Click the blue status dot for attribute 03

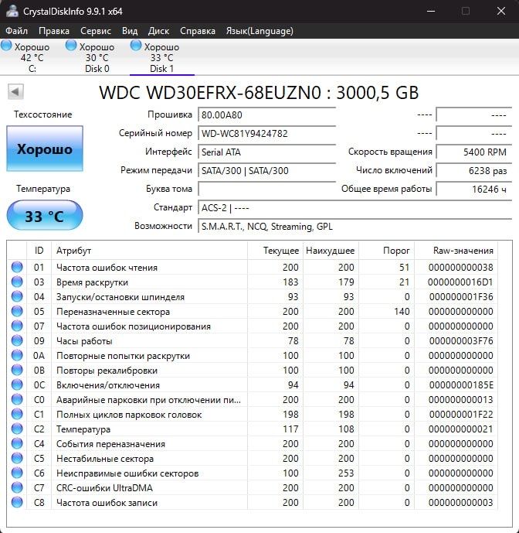click(x=17, y=282)
